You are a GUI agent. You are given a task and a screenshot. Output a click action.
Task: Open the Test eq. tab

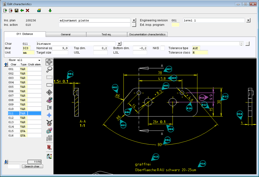click(x=106, y=34)
